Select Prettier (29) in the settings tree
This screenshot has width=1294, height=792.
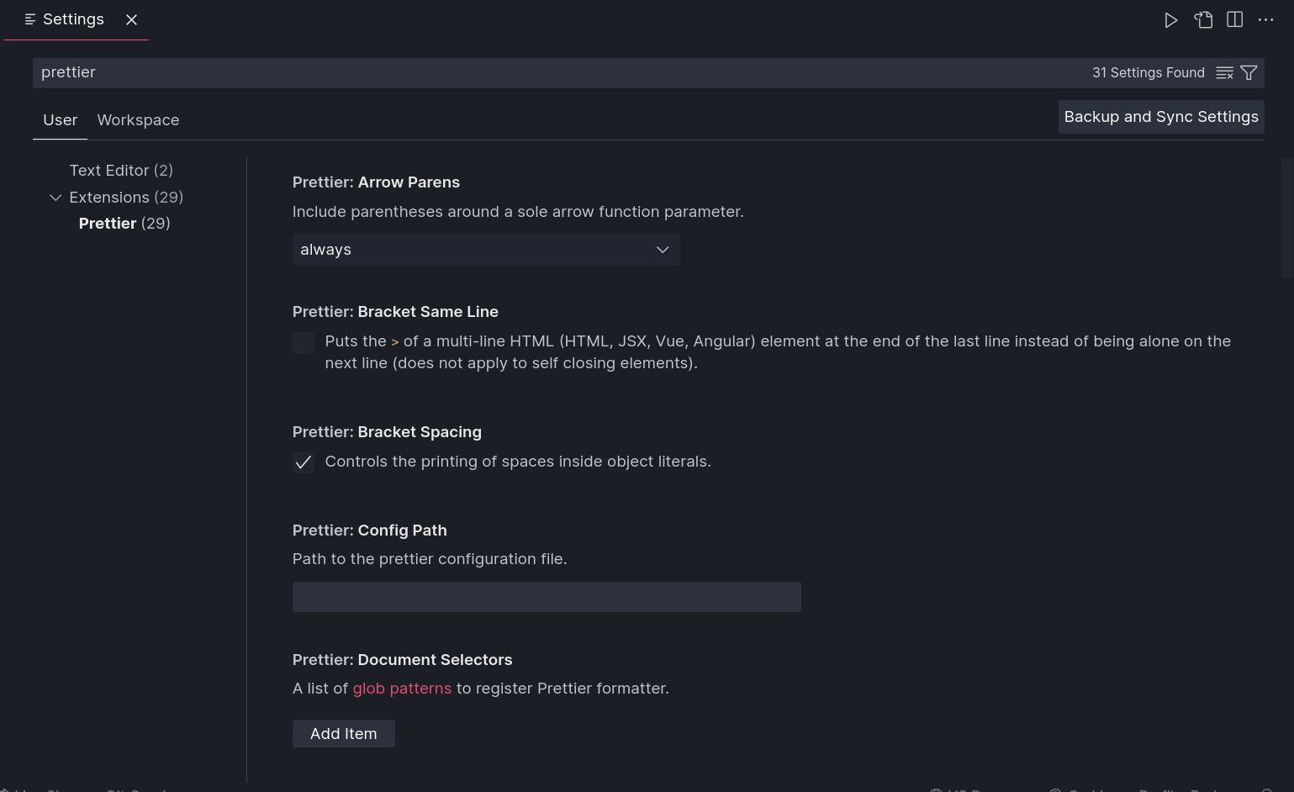(124, 224)
